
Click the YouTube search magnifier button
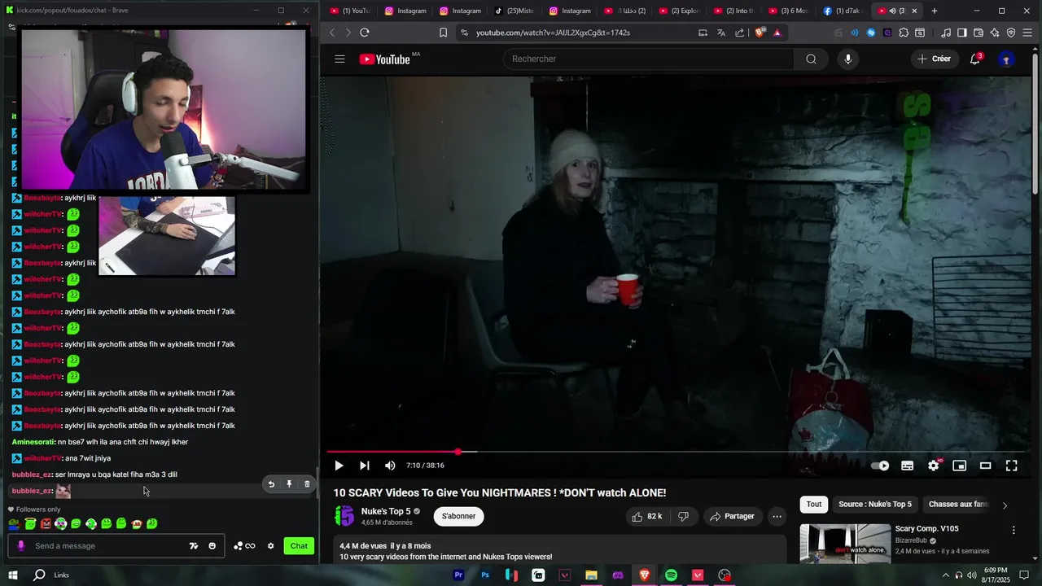[811, 59]
